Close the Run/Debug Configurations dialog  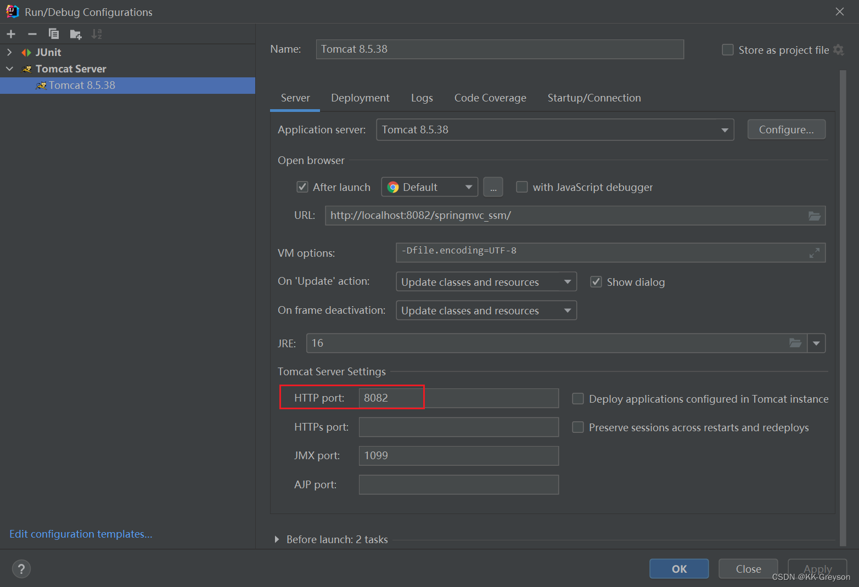(x=840, y=12)
